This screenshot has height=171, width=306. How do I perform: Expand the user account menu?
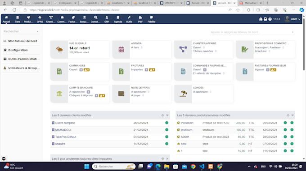(x=293, y=19)
